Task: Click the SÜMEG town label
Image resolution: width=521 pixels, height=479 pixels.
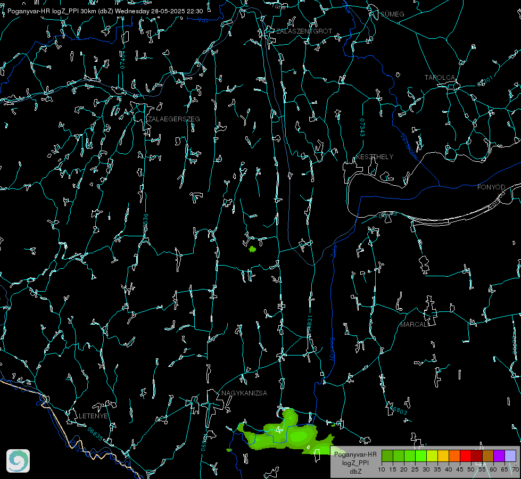Action: pos(392,14)
